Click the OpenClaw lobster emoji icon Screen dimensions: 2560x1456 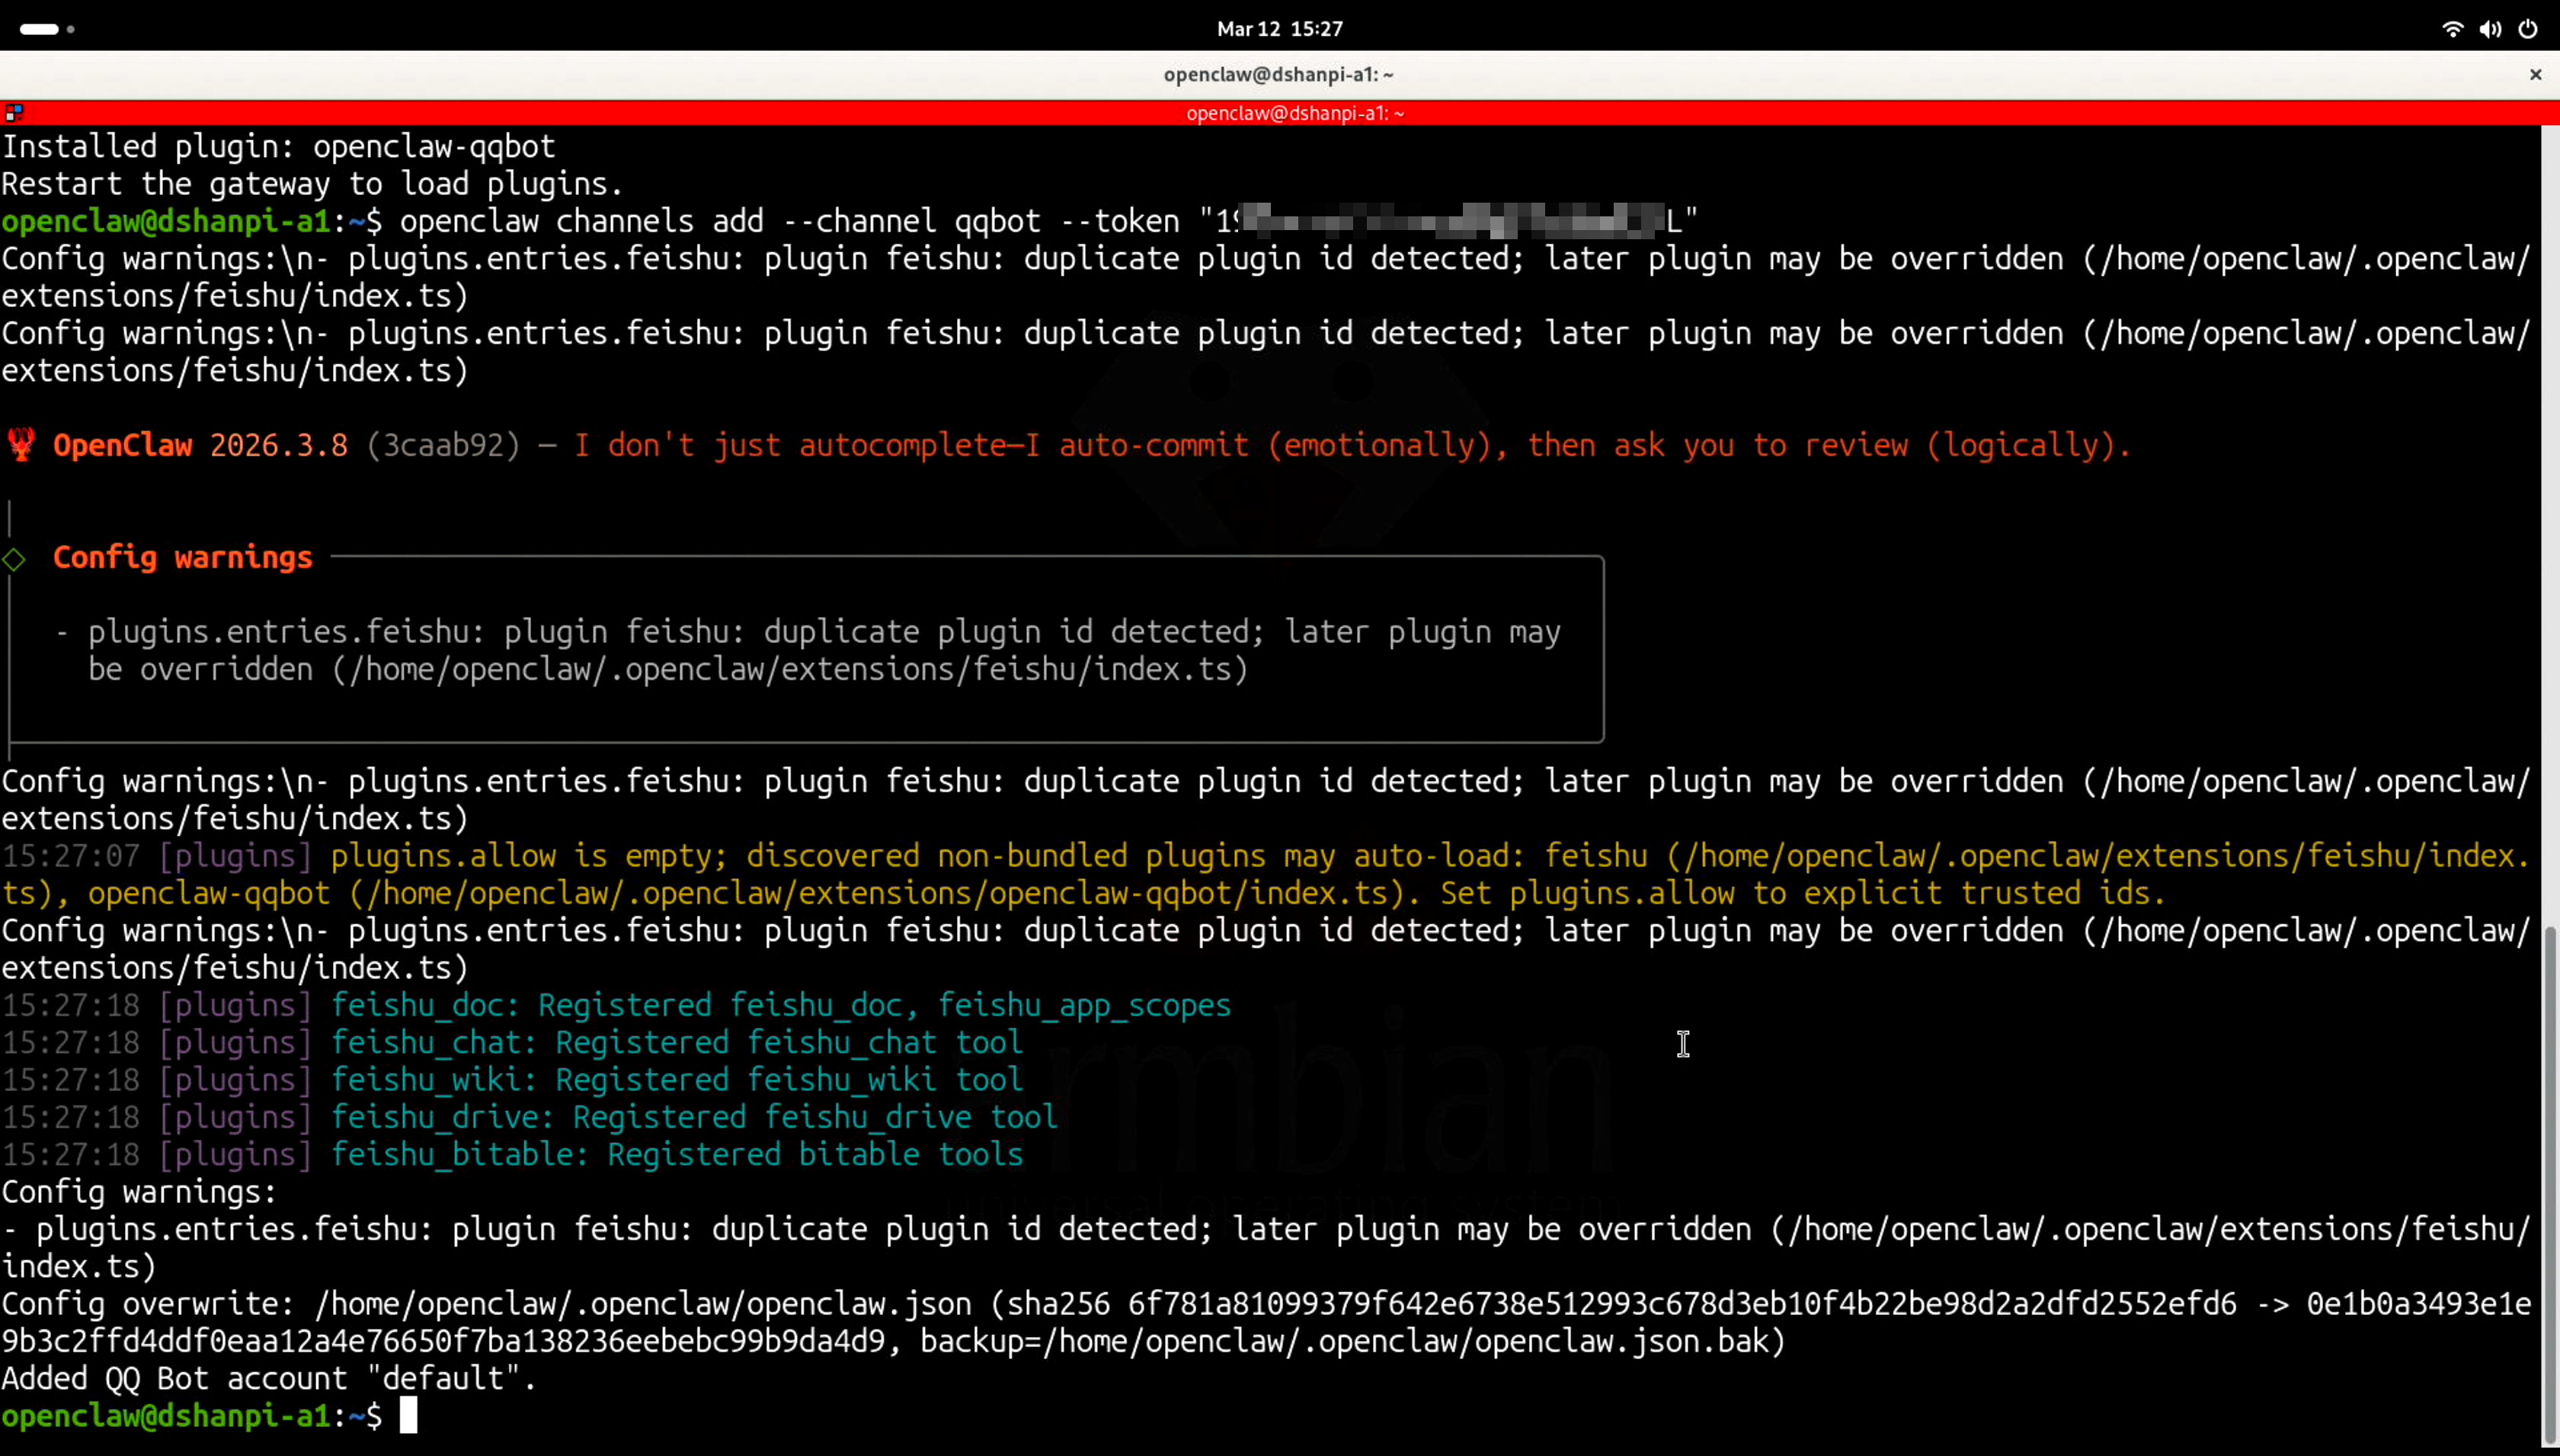point(21,444)
